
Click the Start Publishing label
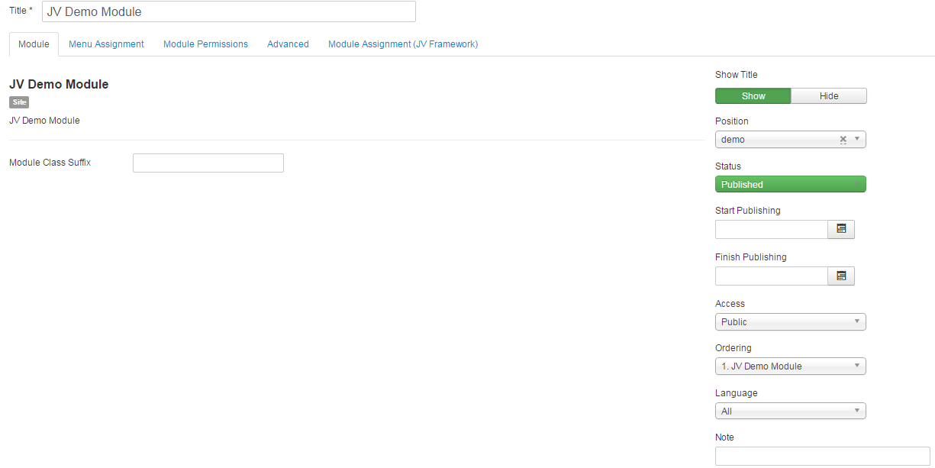tap(748, 211)
